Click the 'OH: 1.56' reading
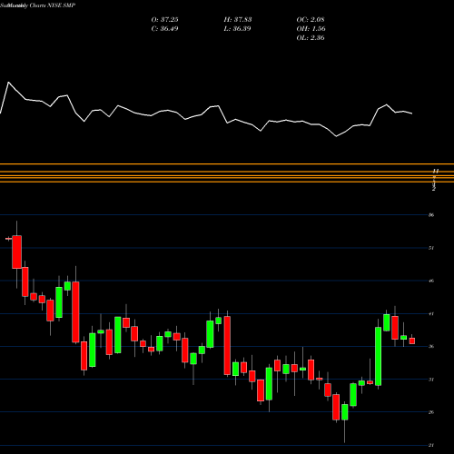454x454 pixels. 311,29
